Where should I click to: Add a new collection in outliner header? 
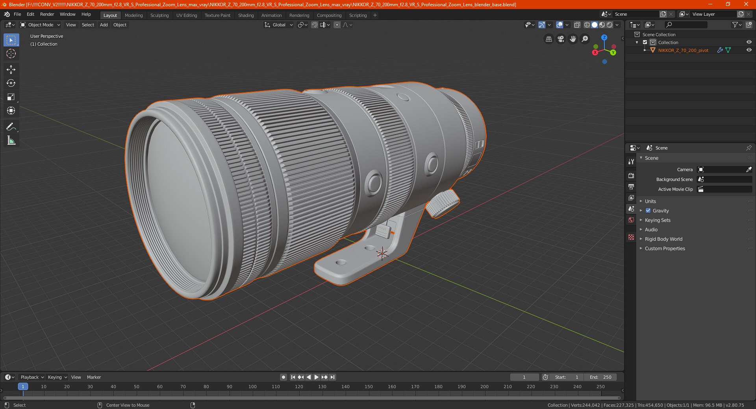click(x=749, y=25)
